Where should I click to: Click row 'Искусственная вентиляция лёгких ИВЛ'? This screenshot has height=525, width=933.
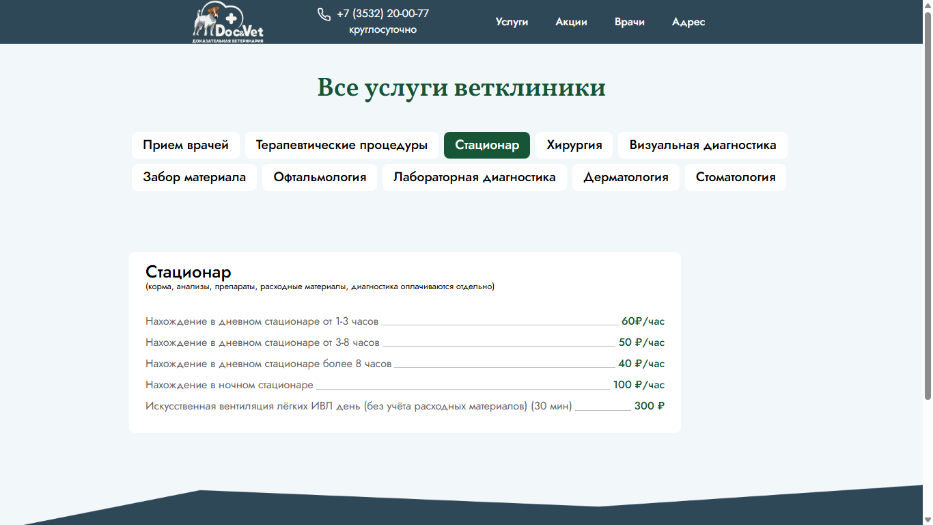point(405,406)
